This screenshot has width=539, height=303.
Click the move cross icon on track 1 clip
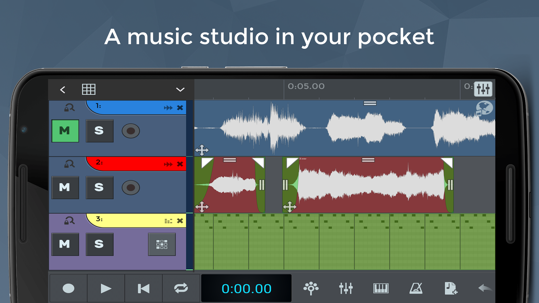[202, 150]
